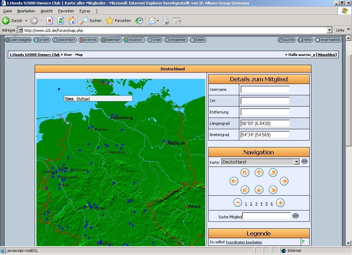Viewport: 352px width, 255px height.
Task: Open the mitglieder forum nav button
Action: [x=176, y=40]
